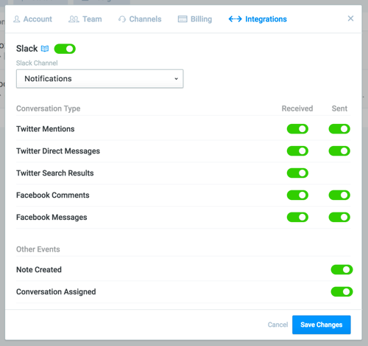Viewport: 368px width, 346px height.
Task: Turn off Twitter Search Results Received
Action: pos(297,173)
